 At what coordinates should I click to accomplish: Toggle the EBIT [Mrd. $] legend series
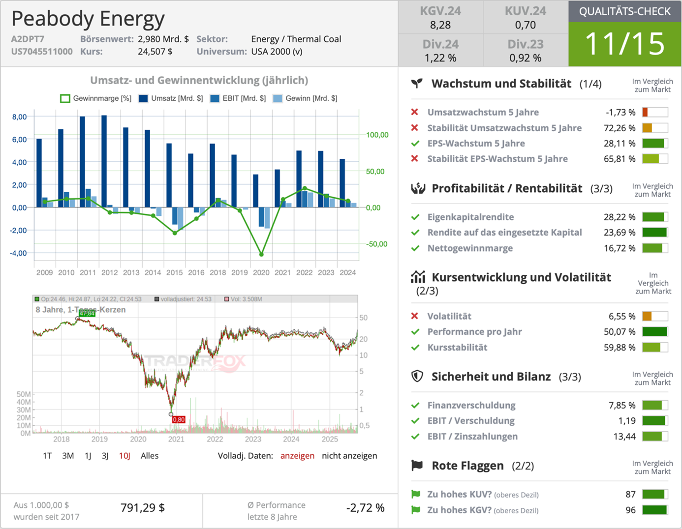[238, 98]
